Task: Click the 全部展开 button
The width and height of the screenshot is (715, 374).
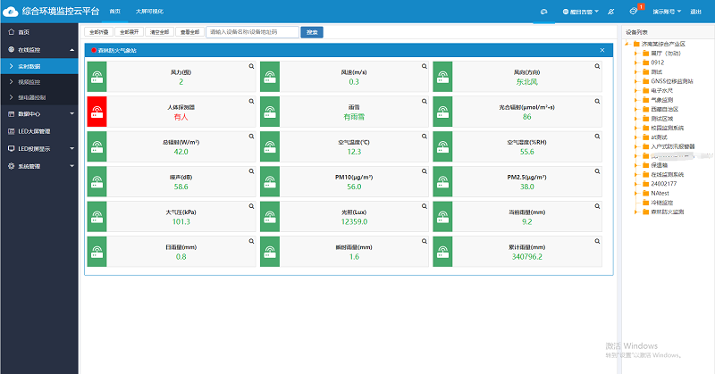Action: click(129, 32)
